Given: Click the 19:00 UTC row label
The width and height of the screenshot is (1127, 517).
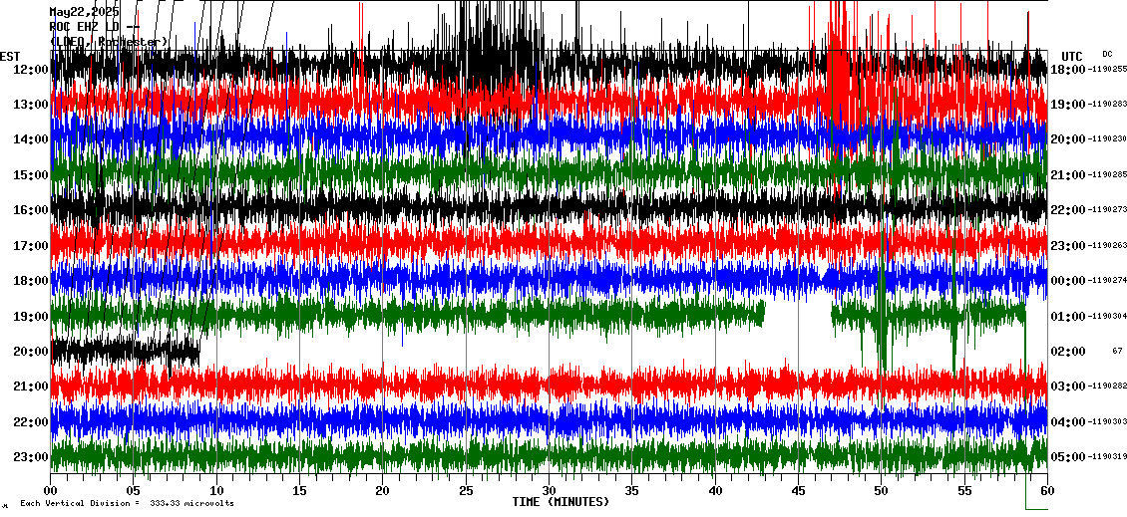Looking at the screenshot, I should [x=1067, y=105].
